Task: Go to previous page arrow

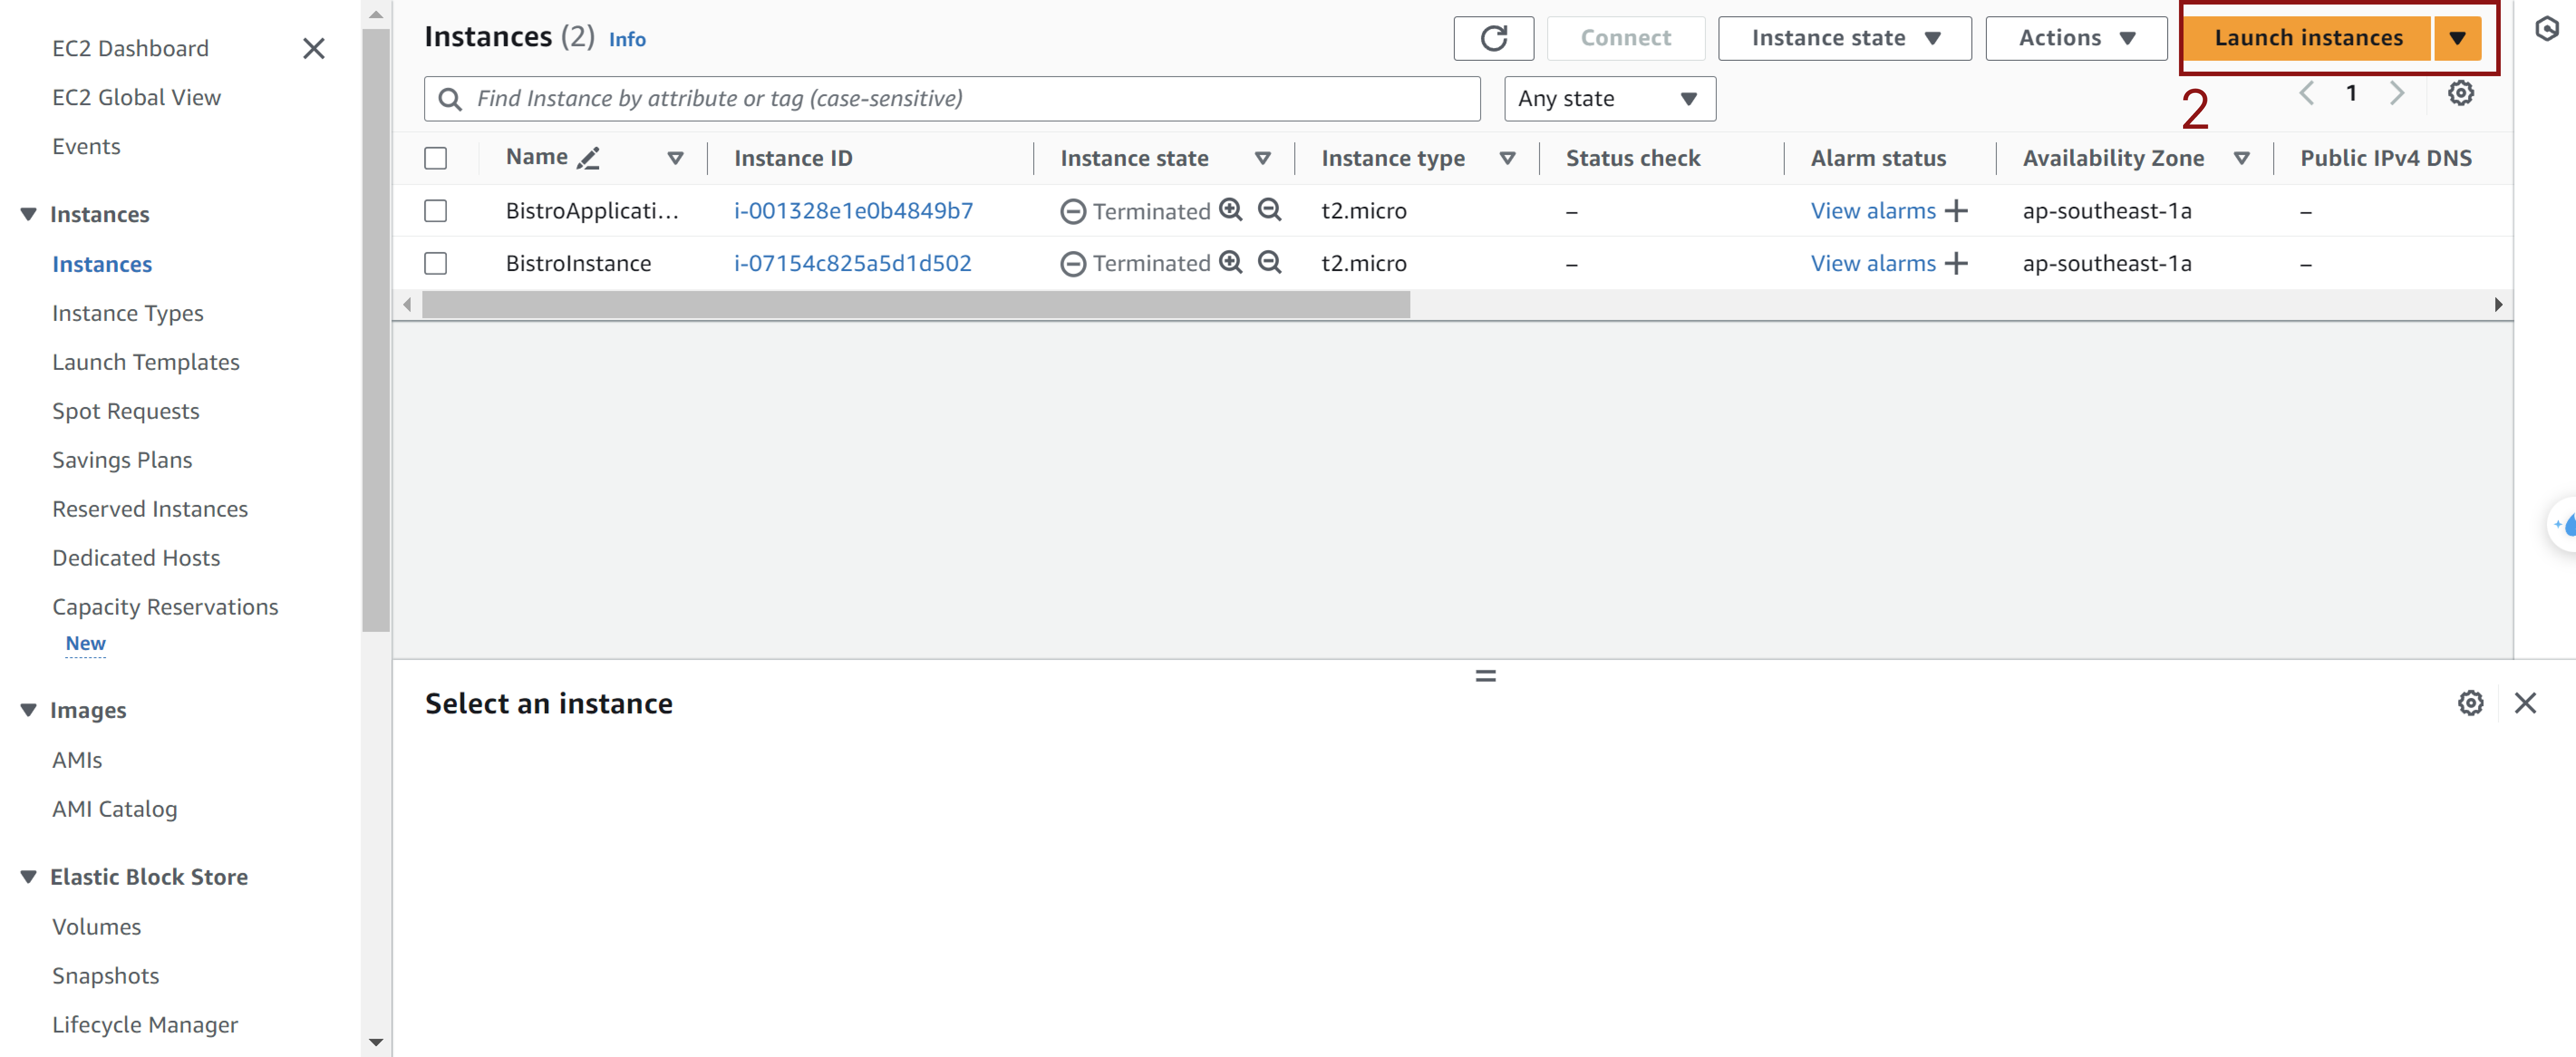Action: click(2306, 93)
